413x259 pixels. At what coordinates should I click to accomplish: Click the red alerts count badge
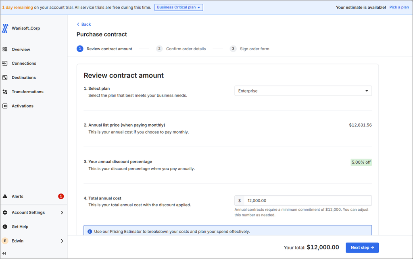61,196
